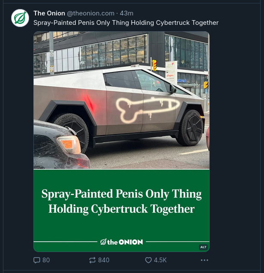Click The Onion display name

coord(49,13)
